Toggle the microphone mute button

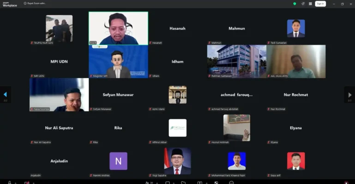[x=10, y=183]
